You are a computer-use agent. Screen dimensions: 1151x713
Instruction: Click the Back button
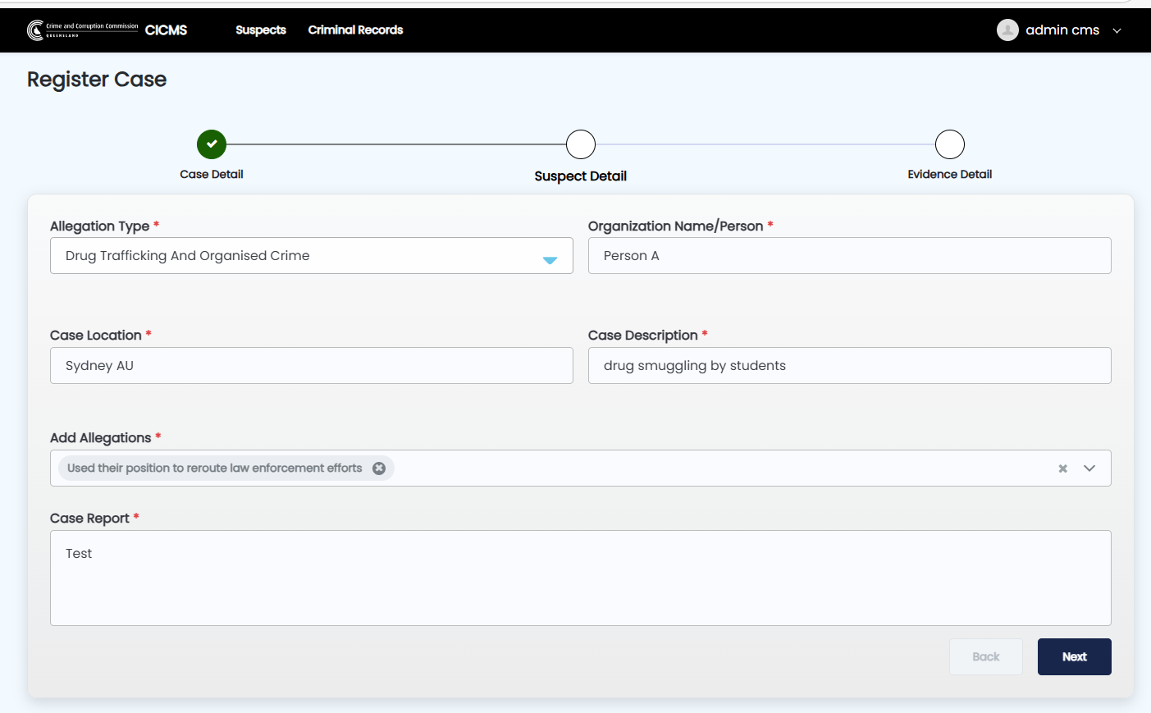pyautogui.click(x=985, y=656)
